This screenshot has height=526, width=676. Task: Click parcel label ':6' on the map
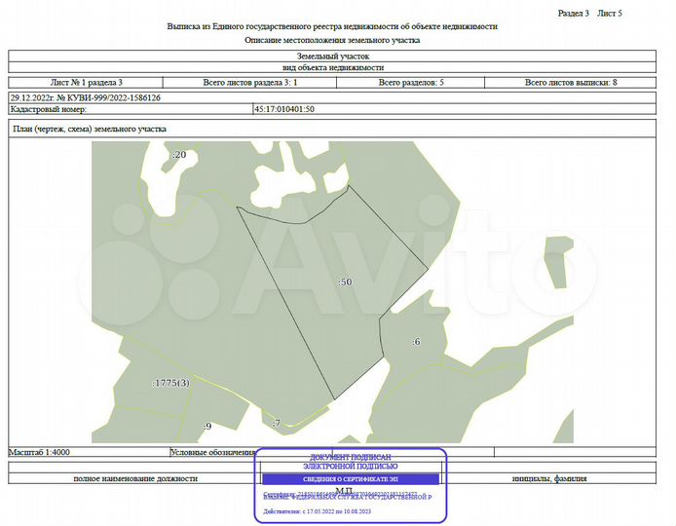[416, 342]
